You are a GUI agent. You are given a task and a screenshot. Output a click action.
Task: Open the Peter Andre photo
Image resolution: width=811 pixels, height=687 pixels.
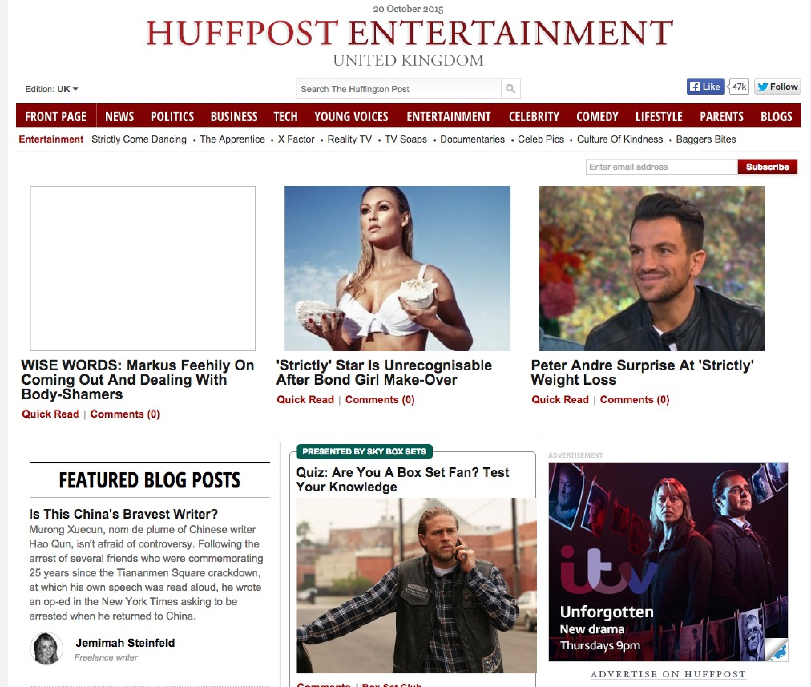pyautogui.click(x=652, y=268)
